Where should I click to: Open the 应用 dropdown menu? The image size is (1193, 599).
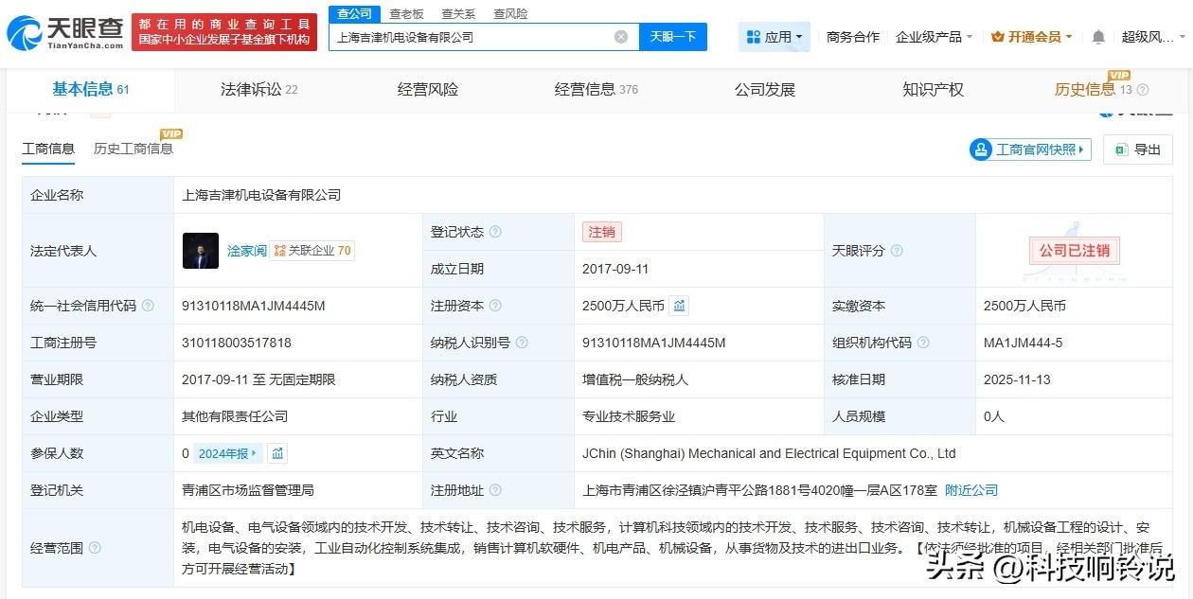point(775,37)
